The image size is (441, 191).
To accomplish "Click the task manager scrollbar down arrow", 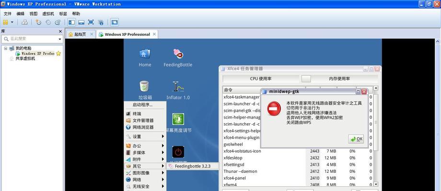I will click(376, 184).
